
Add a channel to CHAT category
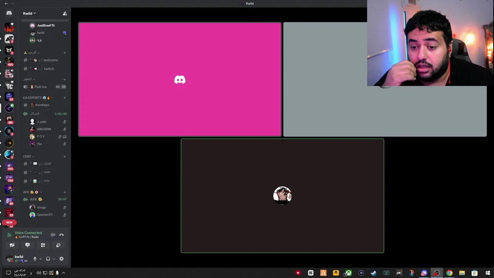point(64,156)
